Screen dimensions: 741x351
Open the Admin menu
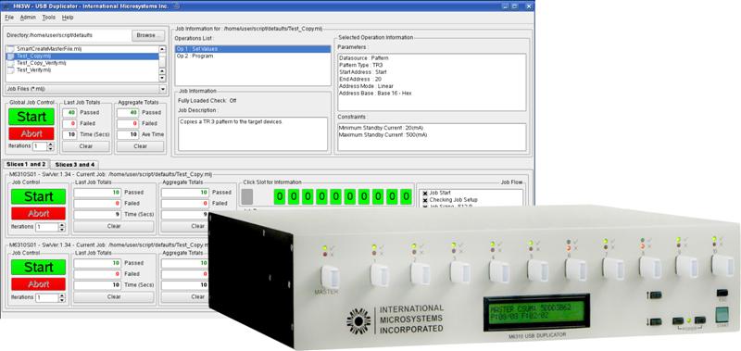click(x=28, y=17)
